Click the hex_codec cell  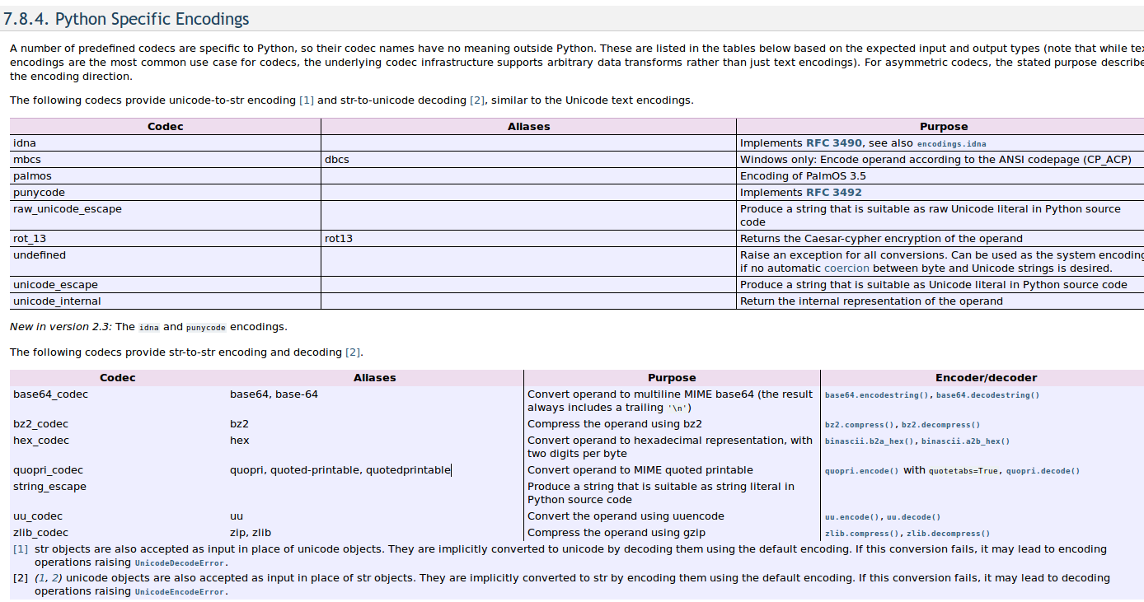pyautogui.click(x=118, y=447)
